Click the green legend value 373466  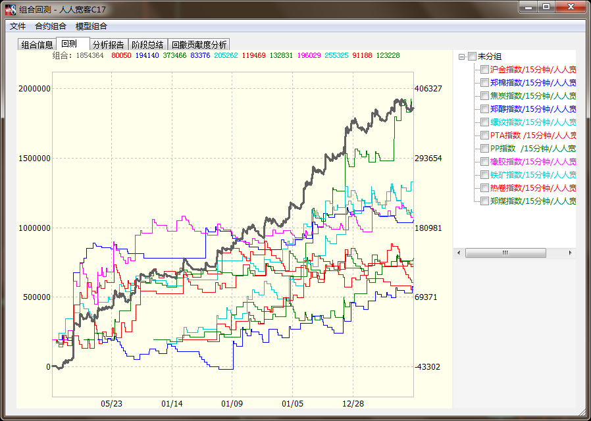174,55
